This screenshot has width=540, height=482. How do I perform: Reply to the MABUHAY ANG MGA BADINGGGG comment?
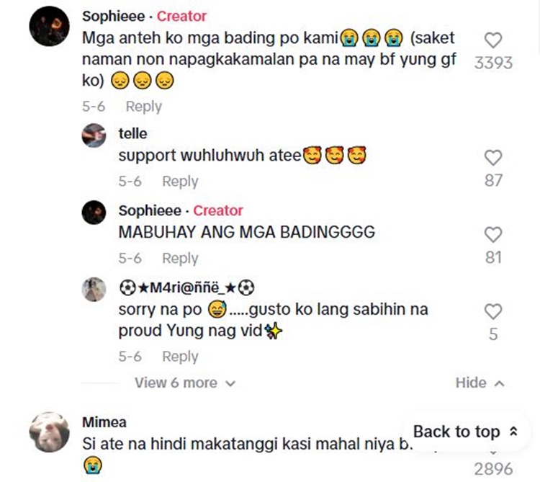(x=180, y=258)
